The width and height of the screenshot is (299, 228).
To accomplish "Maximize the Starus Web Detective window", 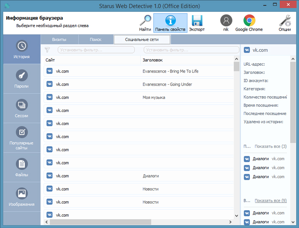I will tap(275, 5).
